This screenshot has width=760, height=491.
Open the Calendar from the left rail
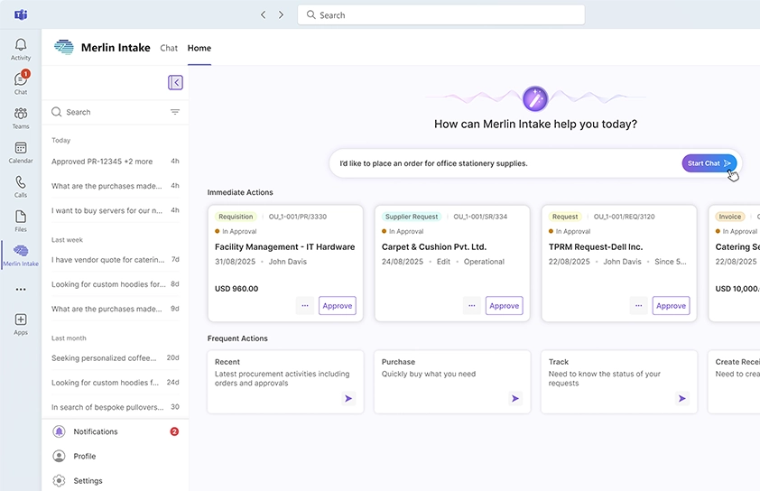pos(20,152)
